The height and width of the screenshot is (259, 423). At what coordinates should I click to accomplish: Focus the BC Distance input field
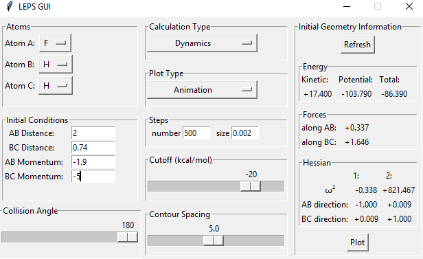93,148
